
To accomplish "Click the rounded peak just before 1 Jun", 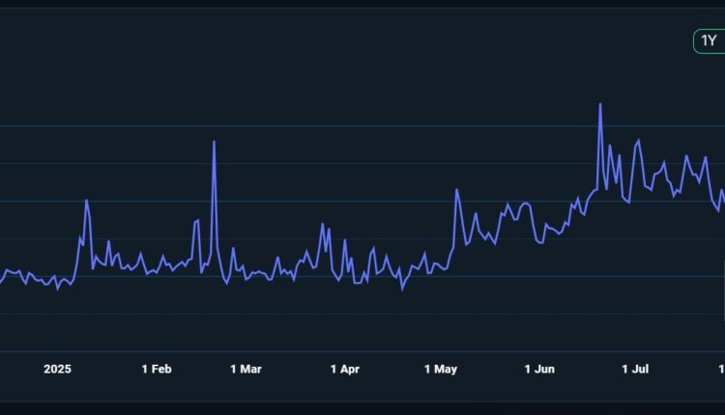I will 526,203.
